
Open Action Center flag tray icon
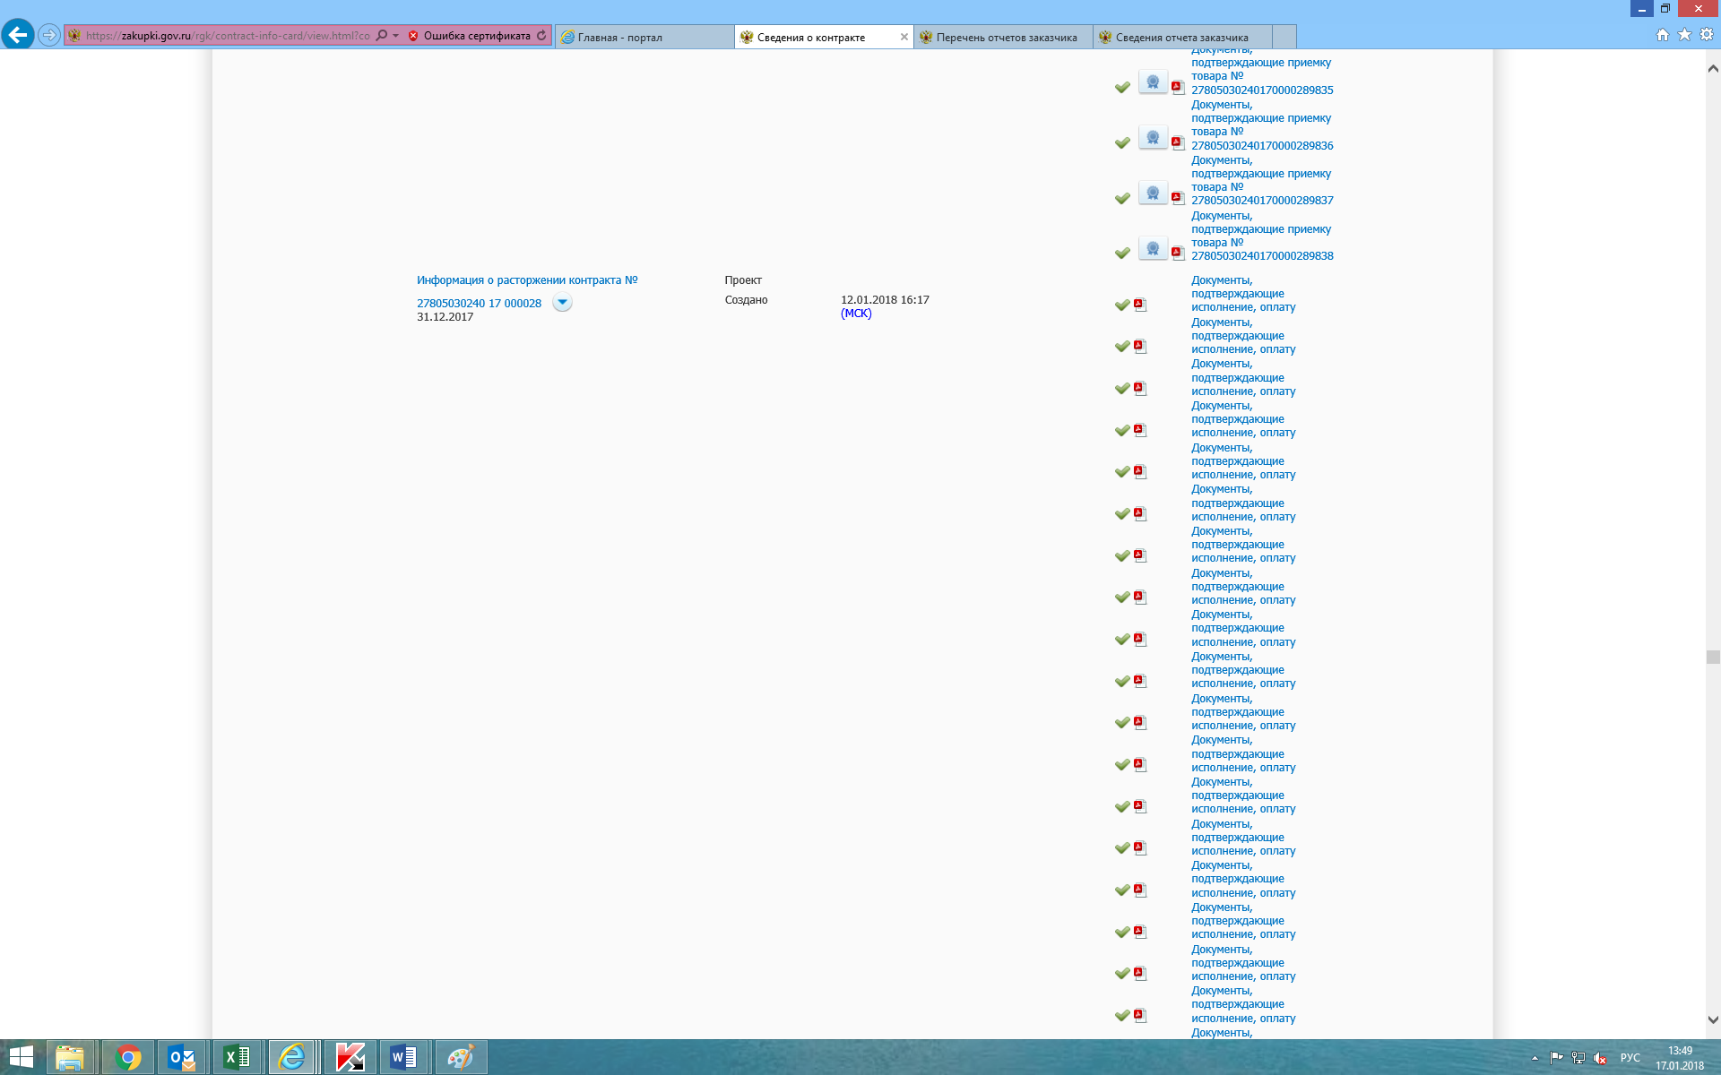(1556, 1058)
